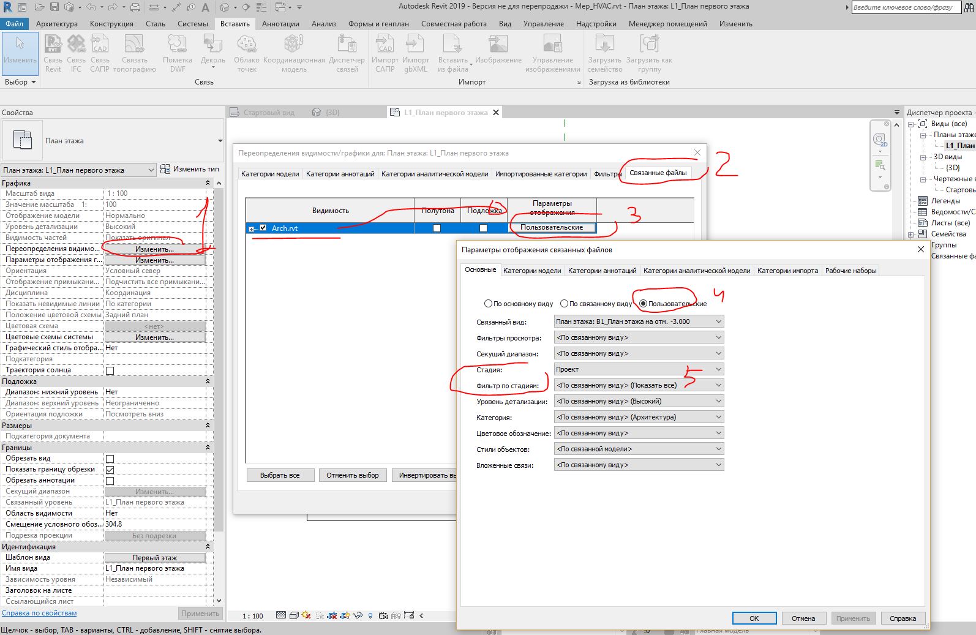Click the Связать топографию icon
The image size is (976, 635).
(x=134, y=45)
